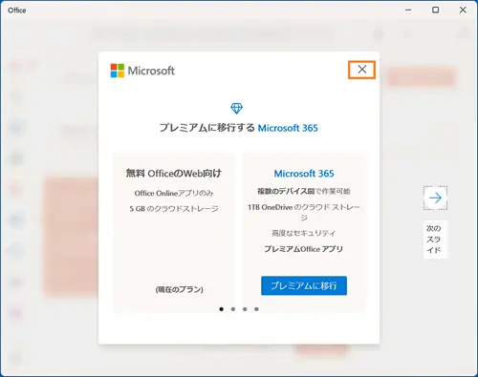Viewport: 478px width, 377px height.
Task: Select the third carousel dot indicator
Action: click(x=245, y=309)
